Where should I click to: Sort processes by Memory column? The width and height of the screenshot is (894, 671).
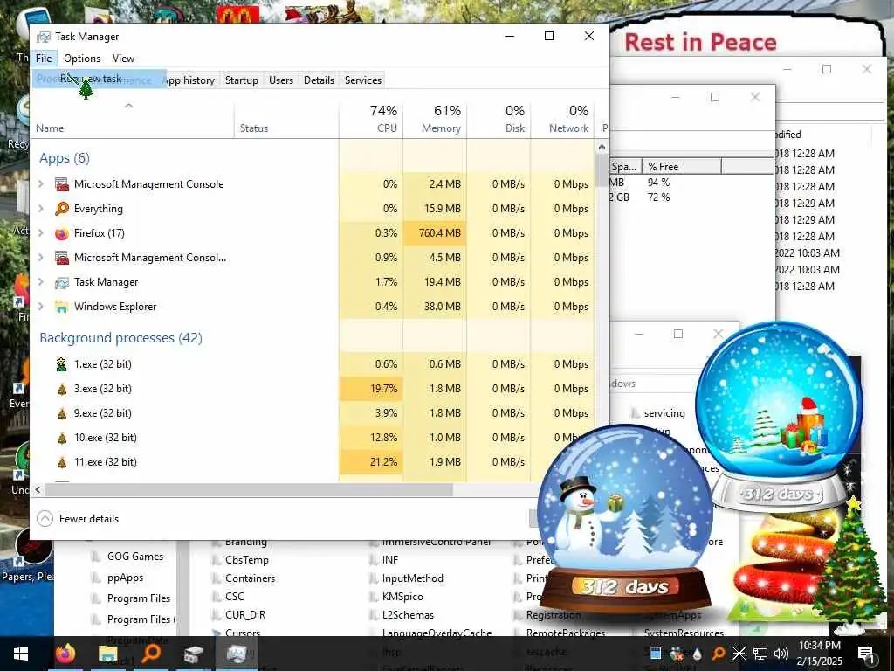pos(435,119)
